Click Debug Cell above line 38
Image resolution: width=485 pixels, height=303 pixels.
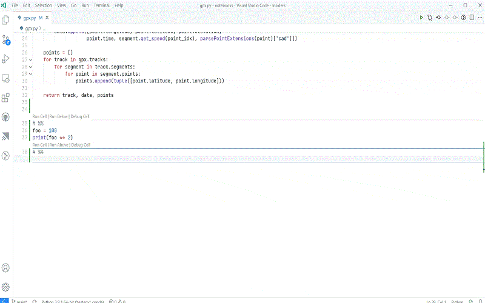click(81, 145)
